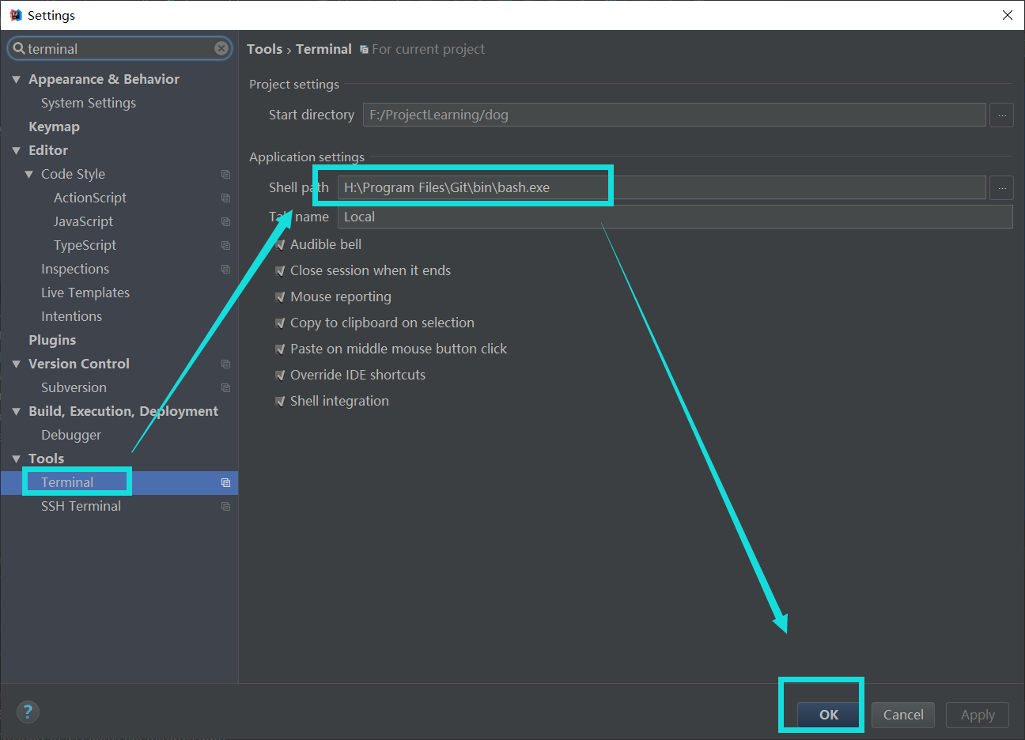Collapse the Appearance & Behavior node

[x=16, y=79]
